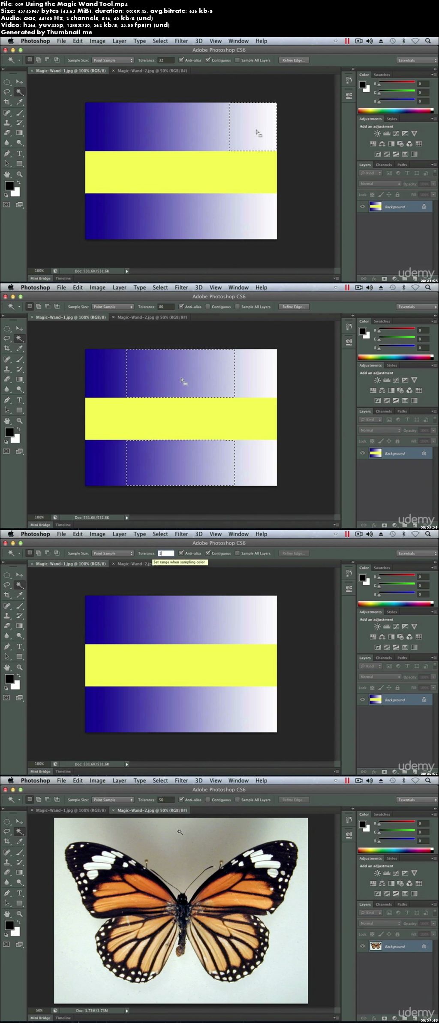Select Hand tool in the third frame
This screenshot has height=1023, width=439.
7,668
